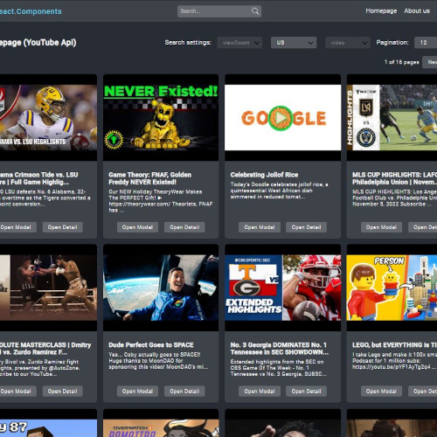Open Modal for Alabama vs. LSU highlights

pyautogui.click(x=17, y=227)
